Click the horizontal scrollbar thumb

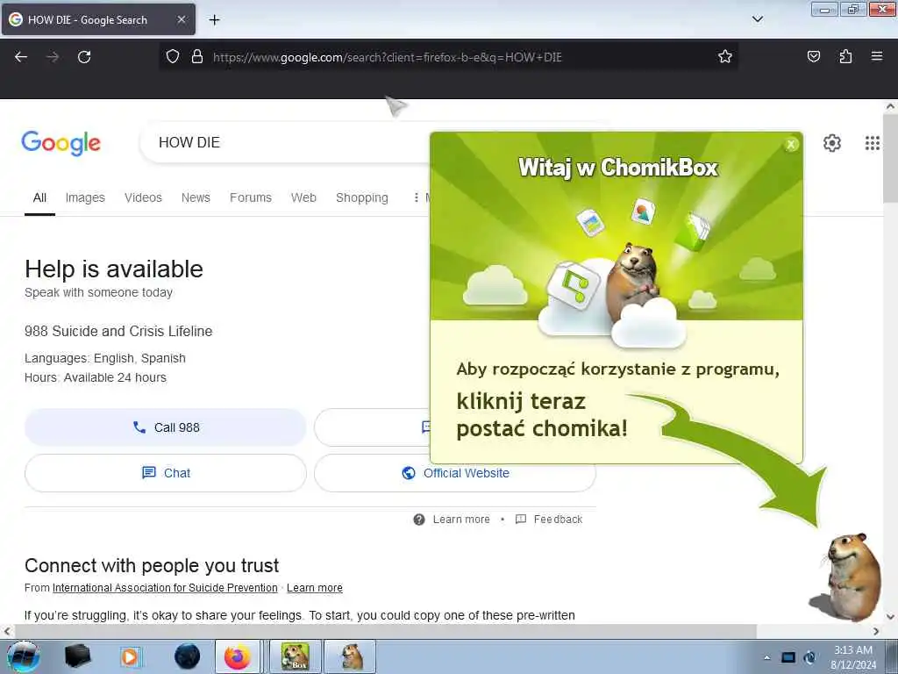click(385, 631)
